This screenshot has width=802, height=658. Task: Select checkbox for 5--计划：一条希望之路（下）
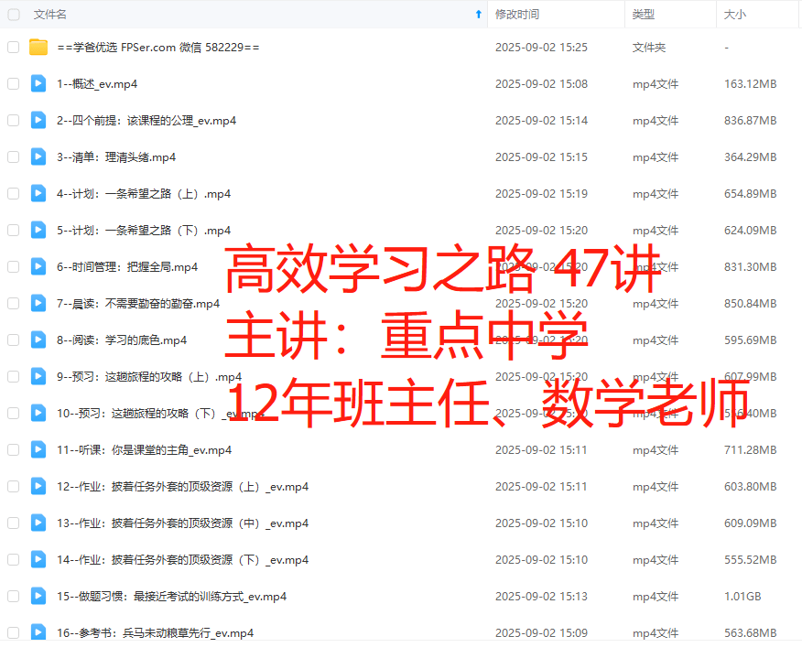14,230
